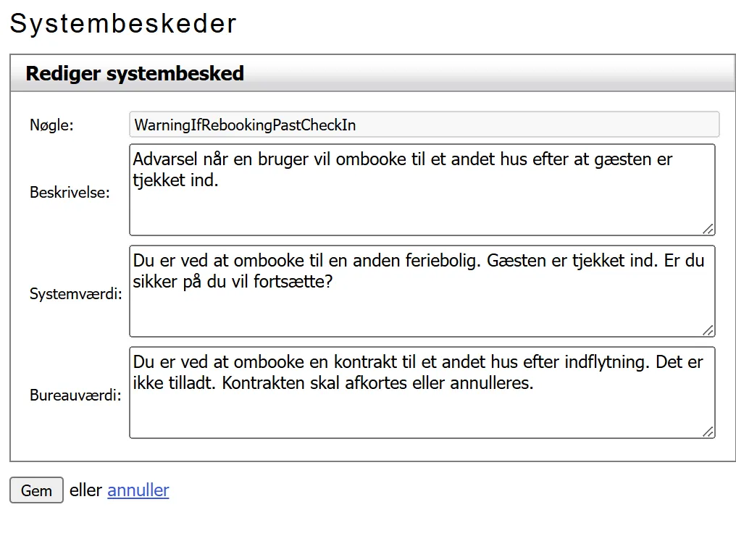Click the Systembeskeder page title
Image resolution: width=736 pixels, height=536 pixels.
click(123, 23)
